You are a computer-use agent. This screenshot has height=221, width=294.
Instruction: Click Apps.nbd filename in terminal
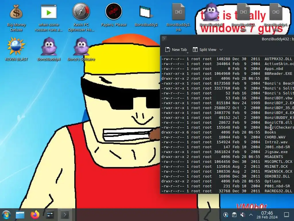(274, 68)
